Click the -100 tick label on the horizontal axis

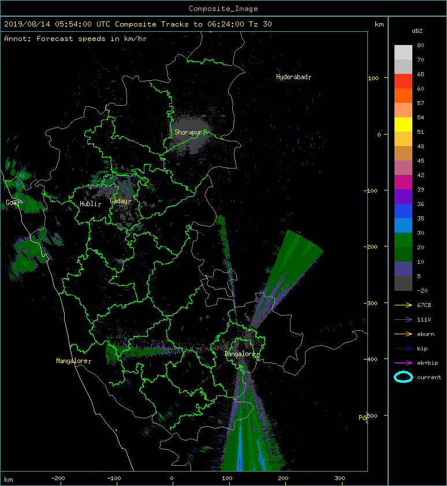point(114,478)
